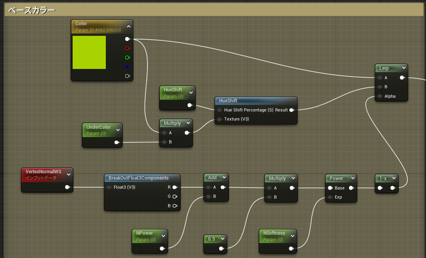Click the yellow-green Color preview swatch
Image resolution: width=426 pixels, height=258 pixels.
89,52
